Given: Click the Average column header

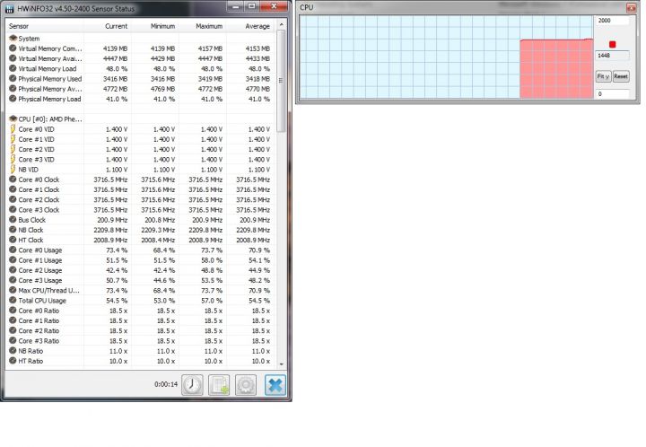Looking at the screenshot, I should [258, 26].
